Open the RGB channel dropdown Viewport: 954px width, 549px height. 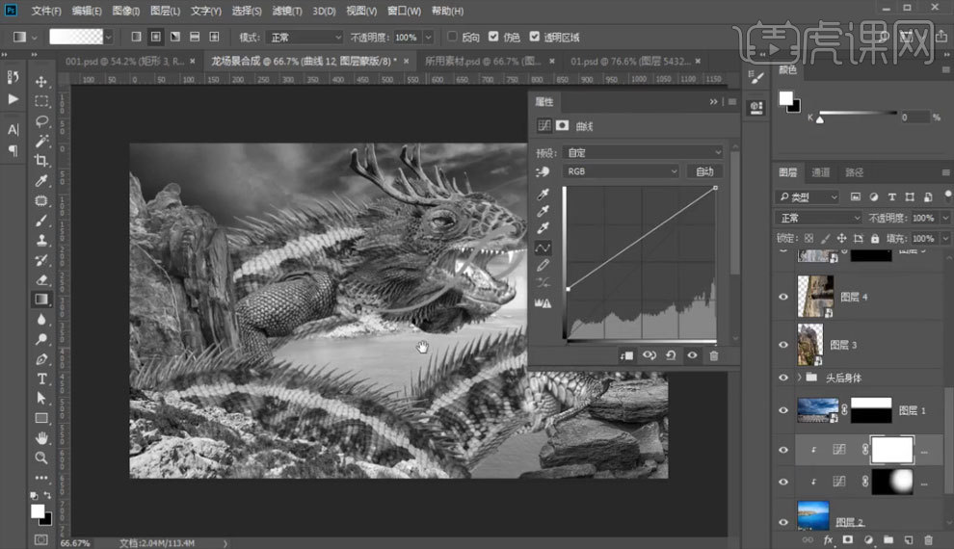[621, 171]
